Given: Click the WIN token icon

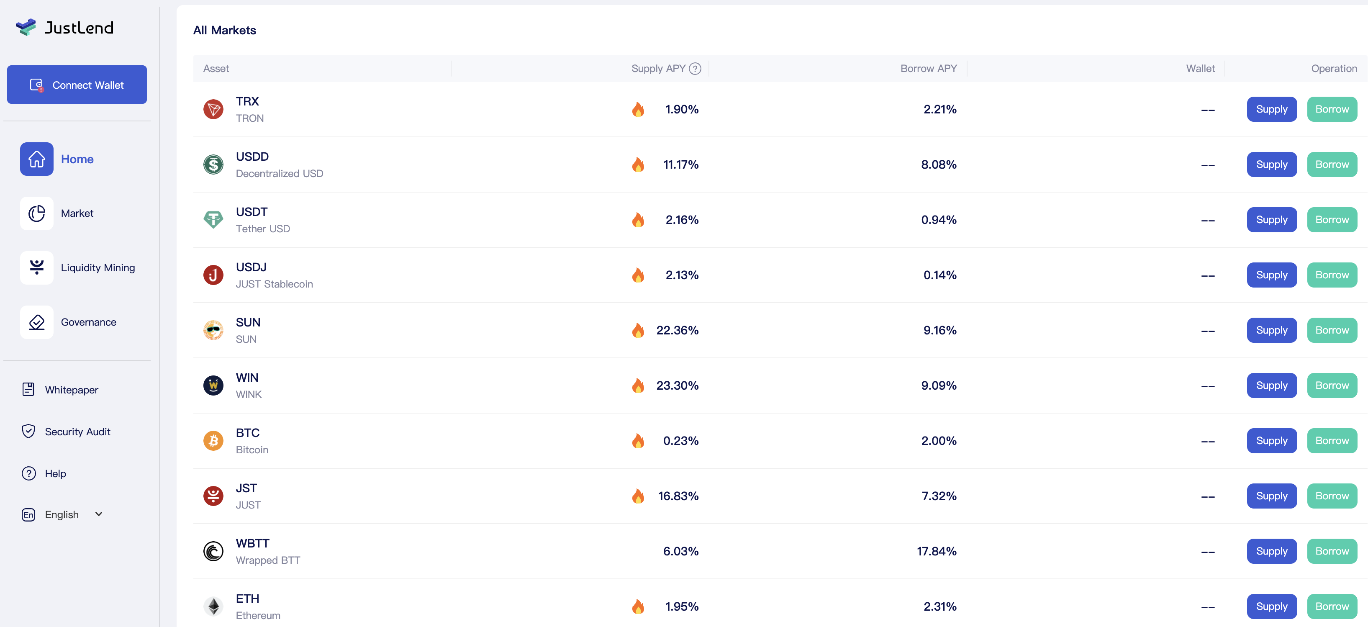Looking at the screenshot, I should click(213, 385).
